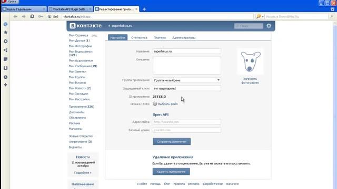Open Реклама in left menu

(74, 123)
